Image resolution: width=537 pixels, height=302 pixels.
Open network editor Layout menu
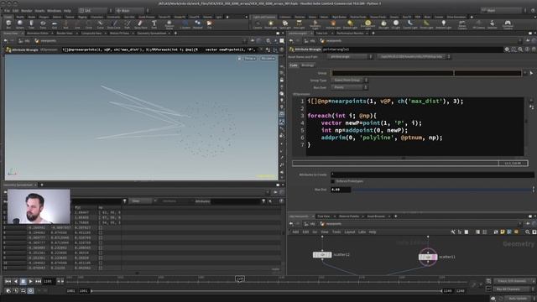point(349,232)
